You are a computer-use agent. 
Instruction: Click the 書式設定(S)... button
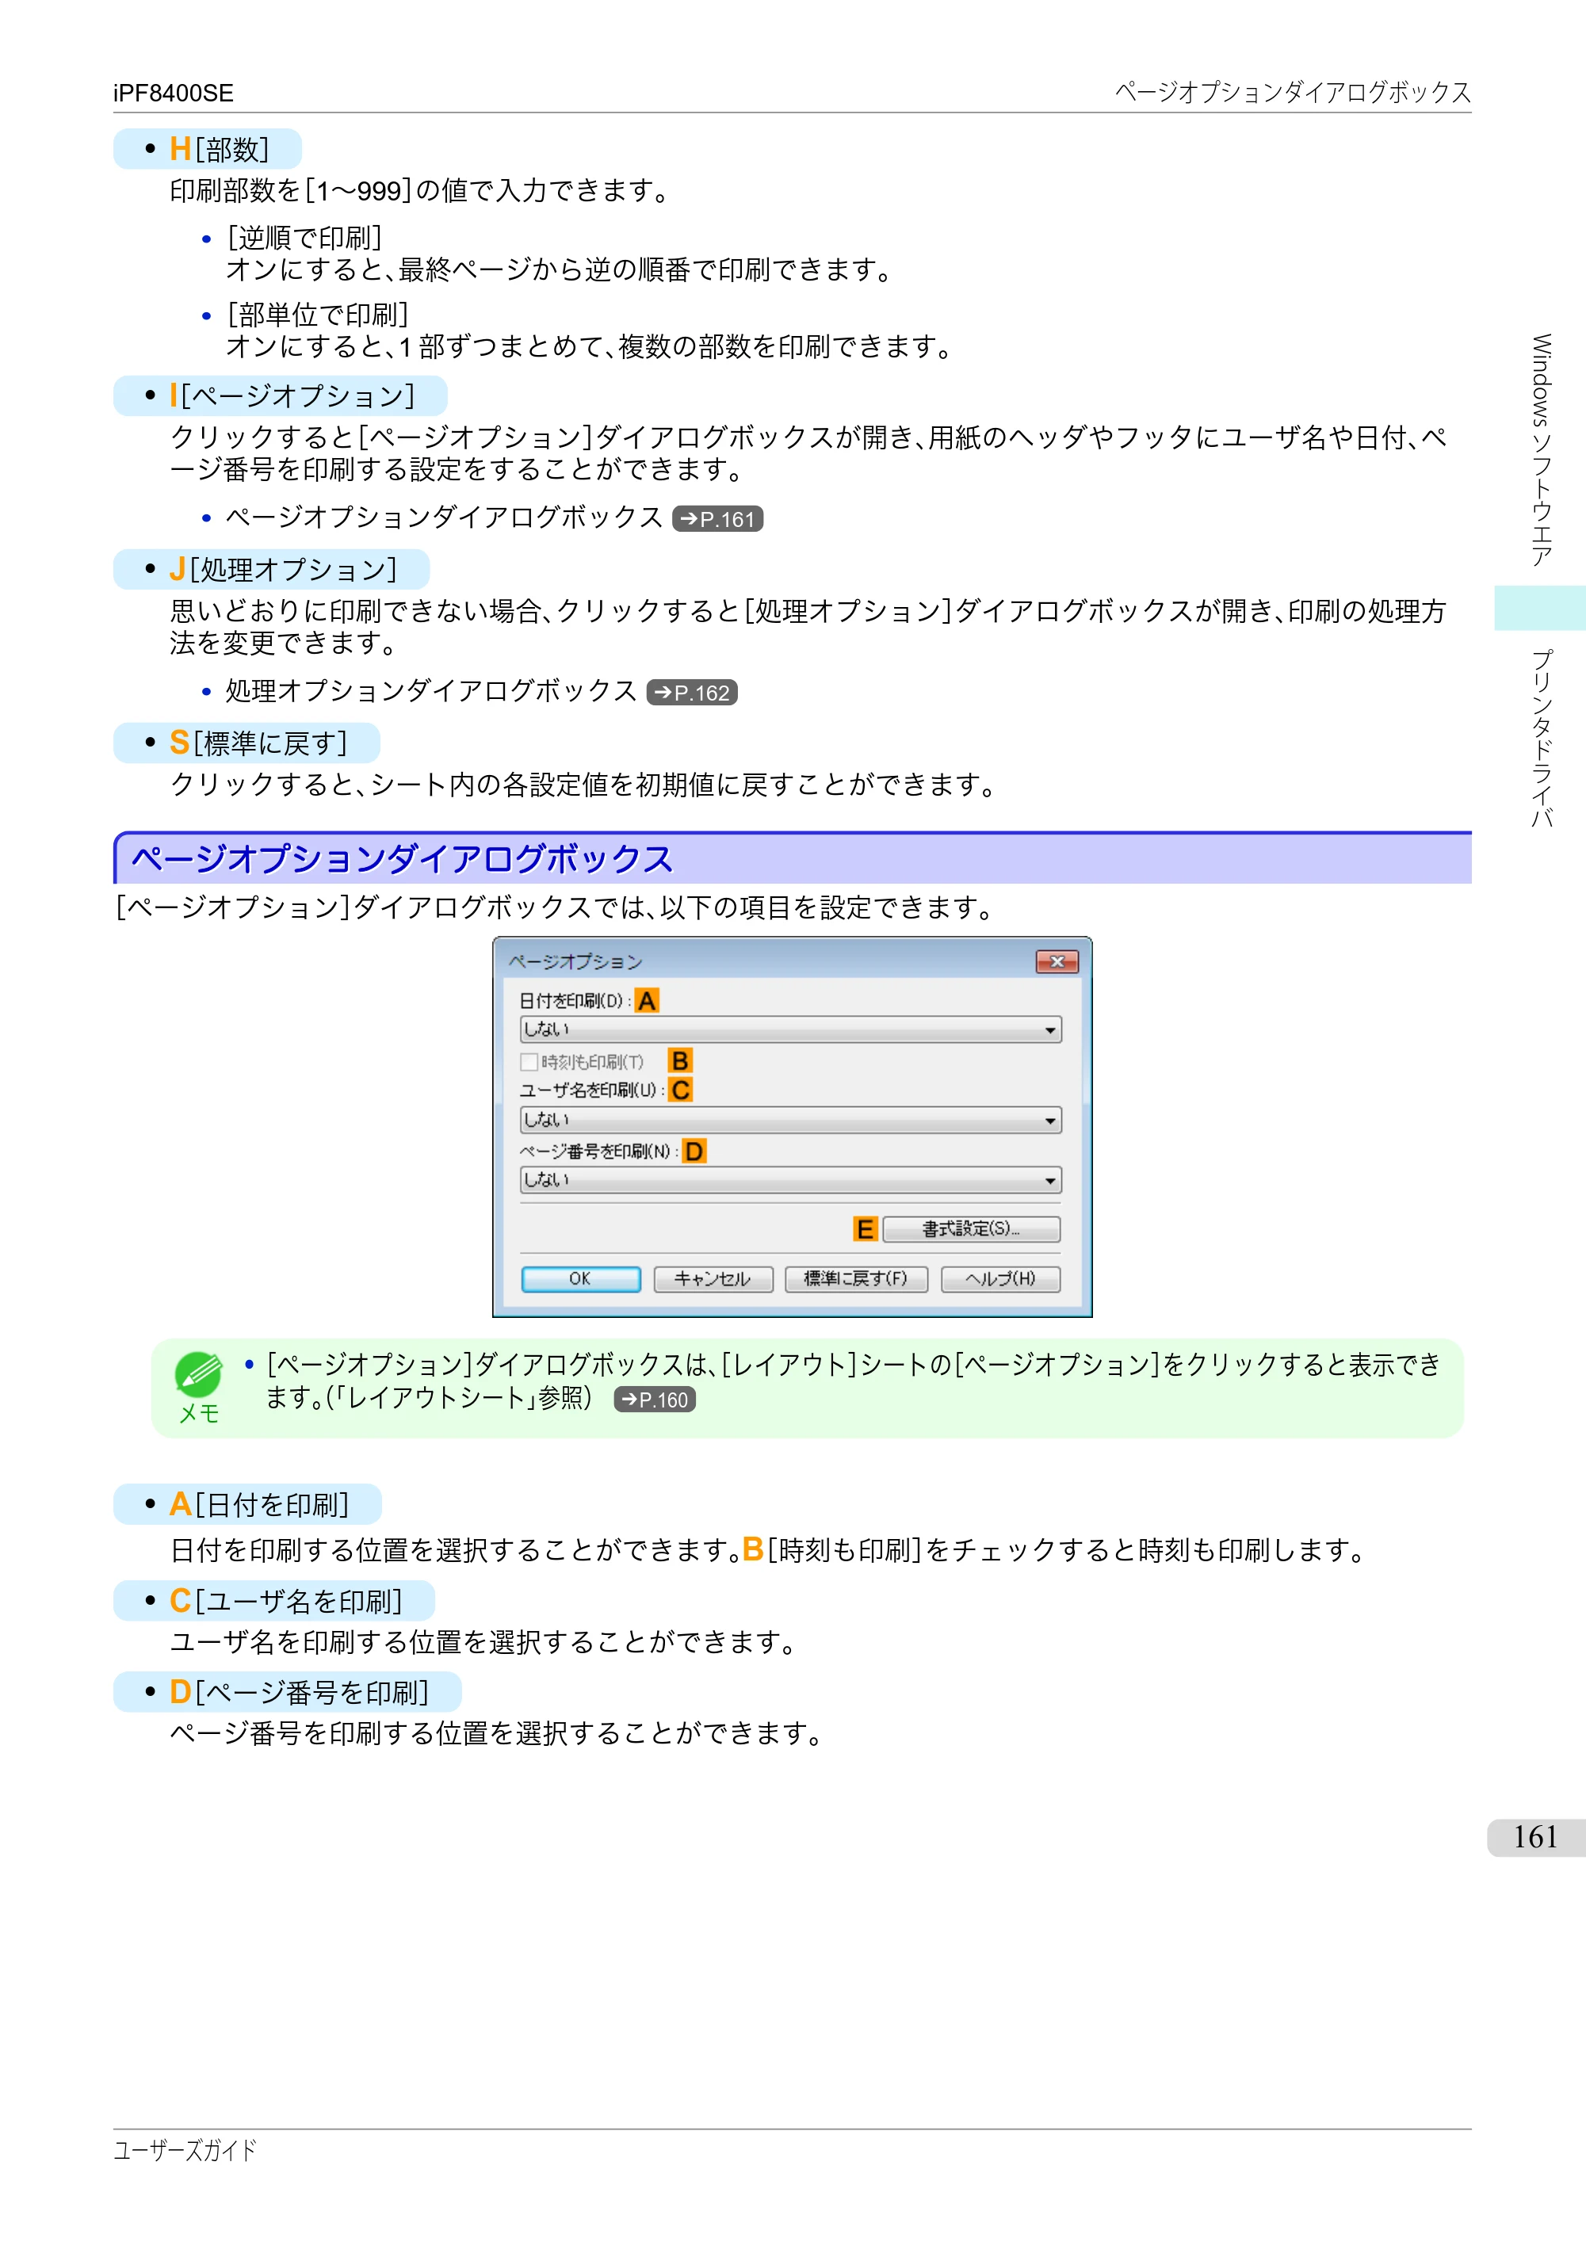[x=971, y=1229]
